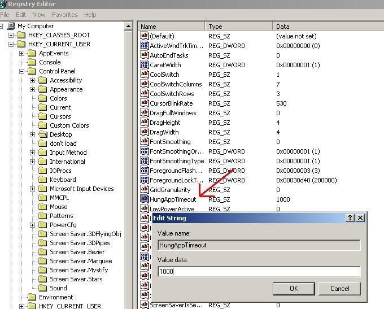Expand the PowerCfg key
The height and width of the screenshot is (309, 384).
coord(32,225)
